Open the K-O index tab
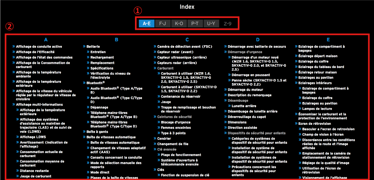The width and height of the screenshot is (374, 180). (179, 23)
